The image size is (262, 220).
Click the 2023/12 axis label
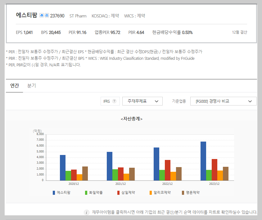215,184
